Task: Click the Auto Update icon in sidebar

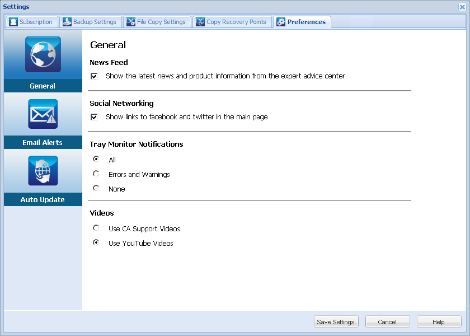Action: click(x=43, y=170)
